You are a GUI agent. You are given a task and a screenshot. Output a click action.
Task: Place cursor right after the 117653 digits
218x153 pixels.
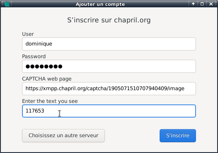pyautogui.click(x=44, y=111)
